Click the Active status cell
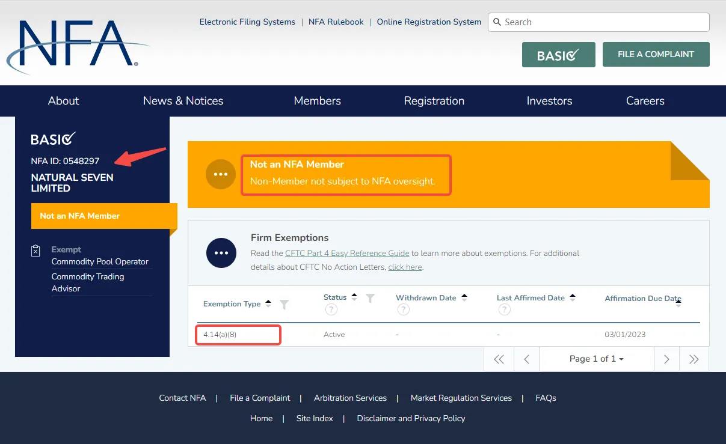 pyautogui.click(x=334, y=335)
